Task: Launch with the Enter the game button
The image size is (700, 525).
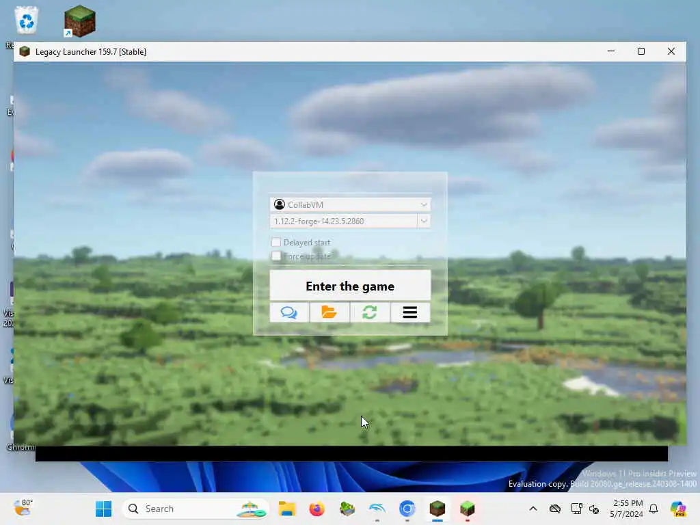Action: pos(350,286)
